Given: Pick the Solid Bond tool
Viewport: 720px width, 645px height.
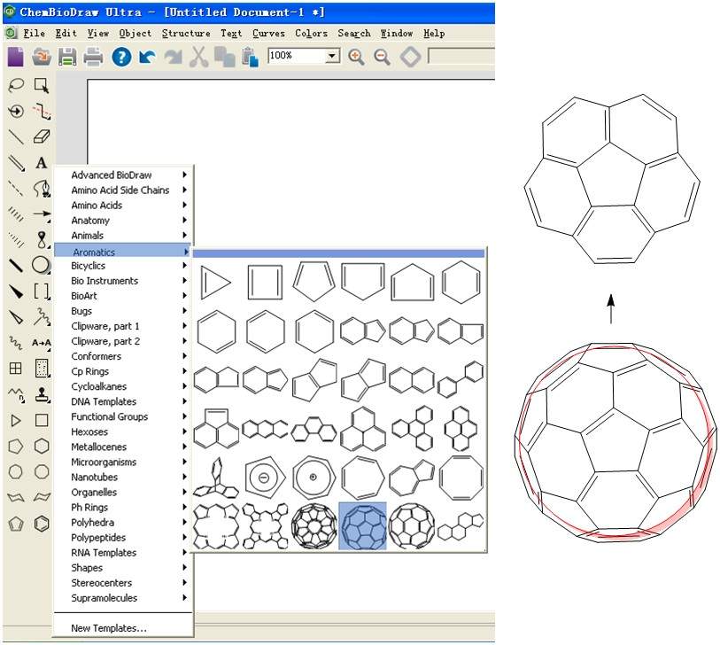Looking at the screenshot, I should (x=16, y=136).
